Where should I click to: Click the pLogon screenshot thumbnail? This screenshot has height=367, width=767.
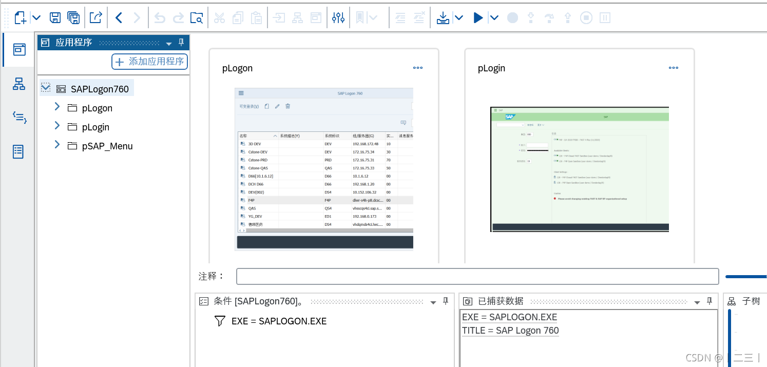pos(324,169)
